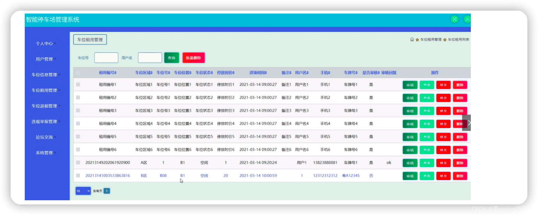Click the 查询 search button

tap(171, 58)
